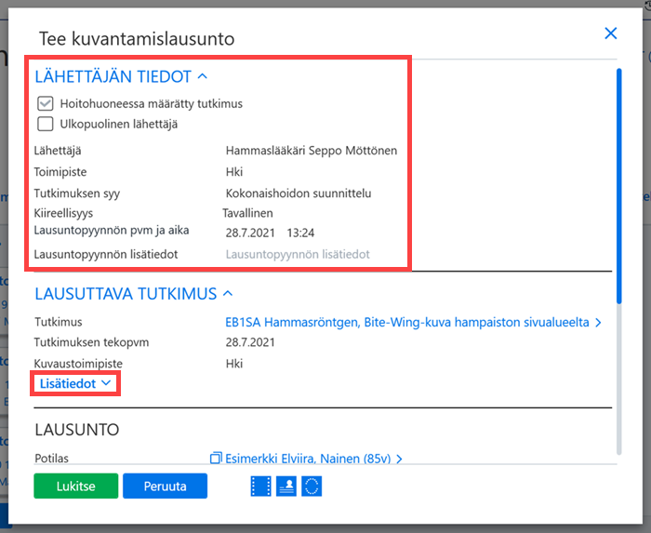Click the dashed circle icon button

(x=312, y=486)
